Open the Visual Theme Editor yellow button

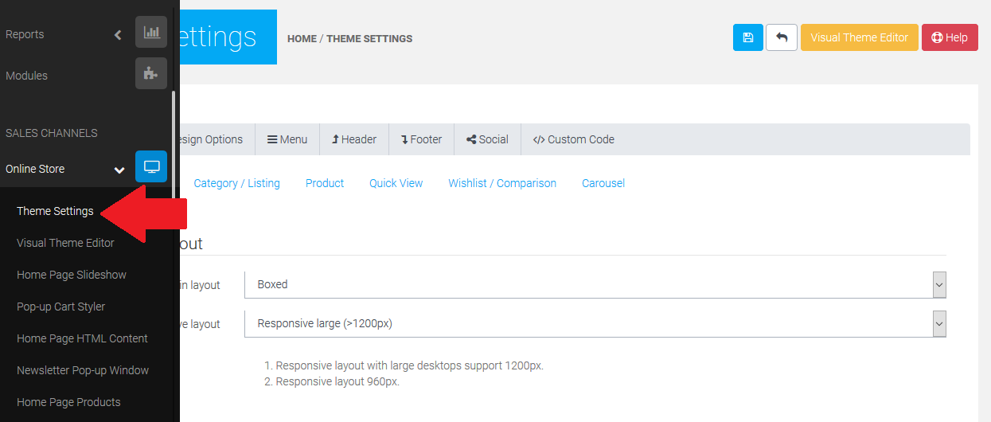click(859, 37)
